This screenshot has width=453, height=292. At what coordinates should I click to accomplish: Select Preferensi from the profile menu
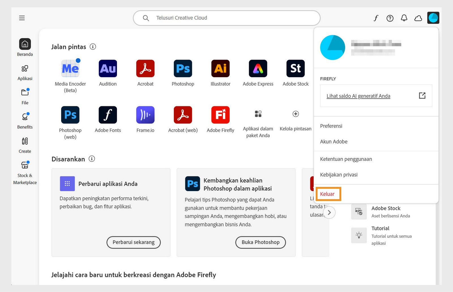click(331, 126)
